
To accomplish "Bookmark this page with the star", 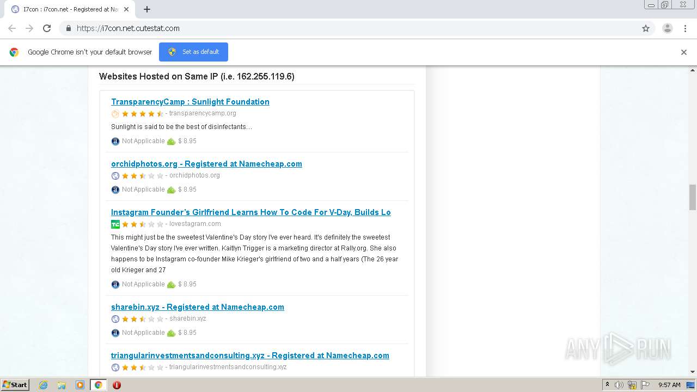I will pyautogui.click(x=646, y=28).
